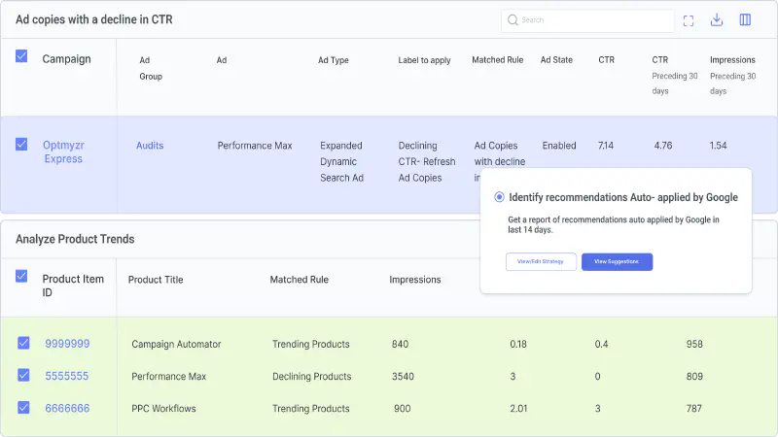Click the Analyze Product Trends title

click(x=75, y=239)
